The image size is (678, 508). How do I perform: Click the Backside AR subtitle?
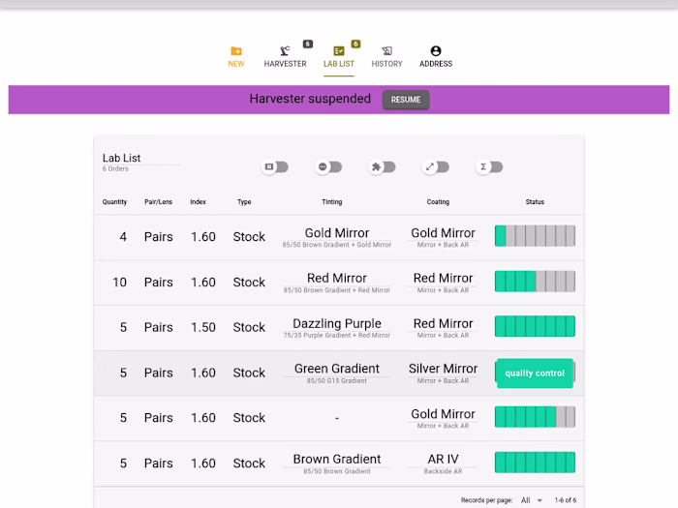click(x=444, y=471)
